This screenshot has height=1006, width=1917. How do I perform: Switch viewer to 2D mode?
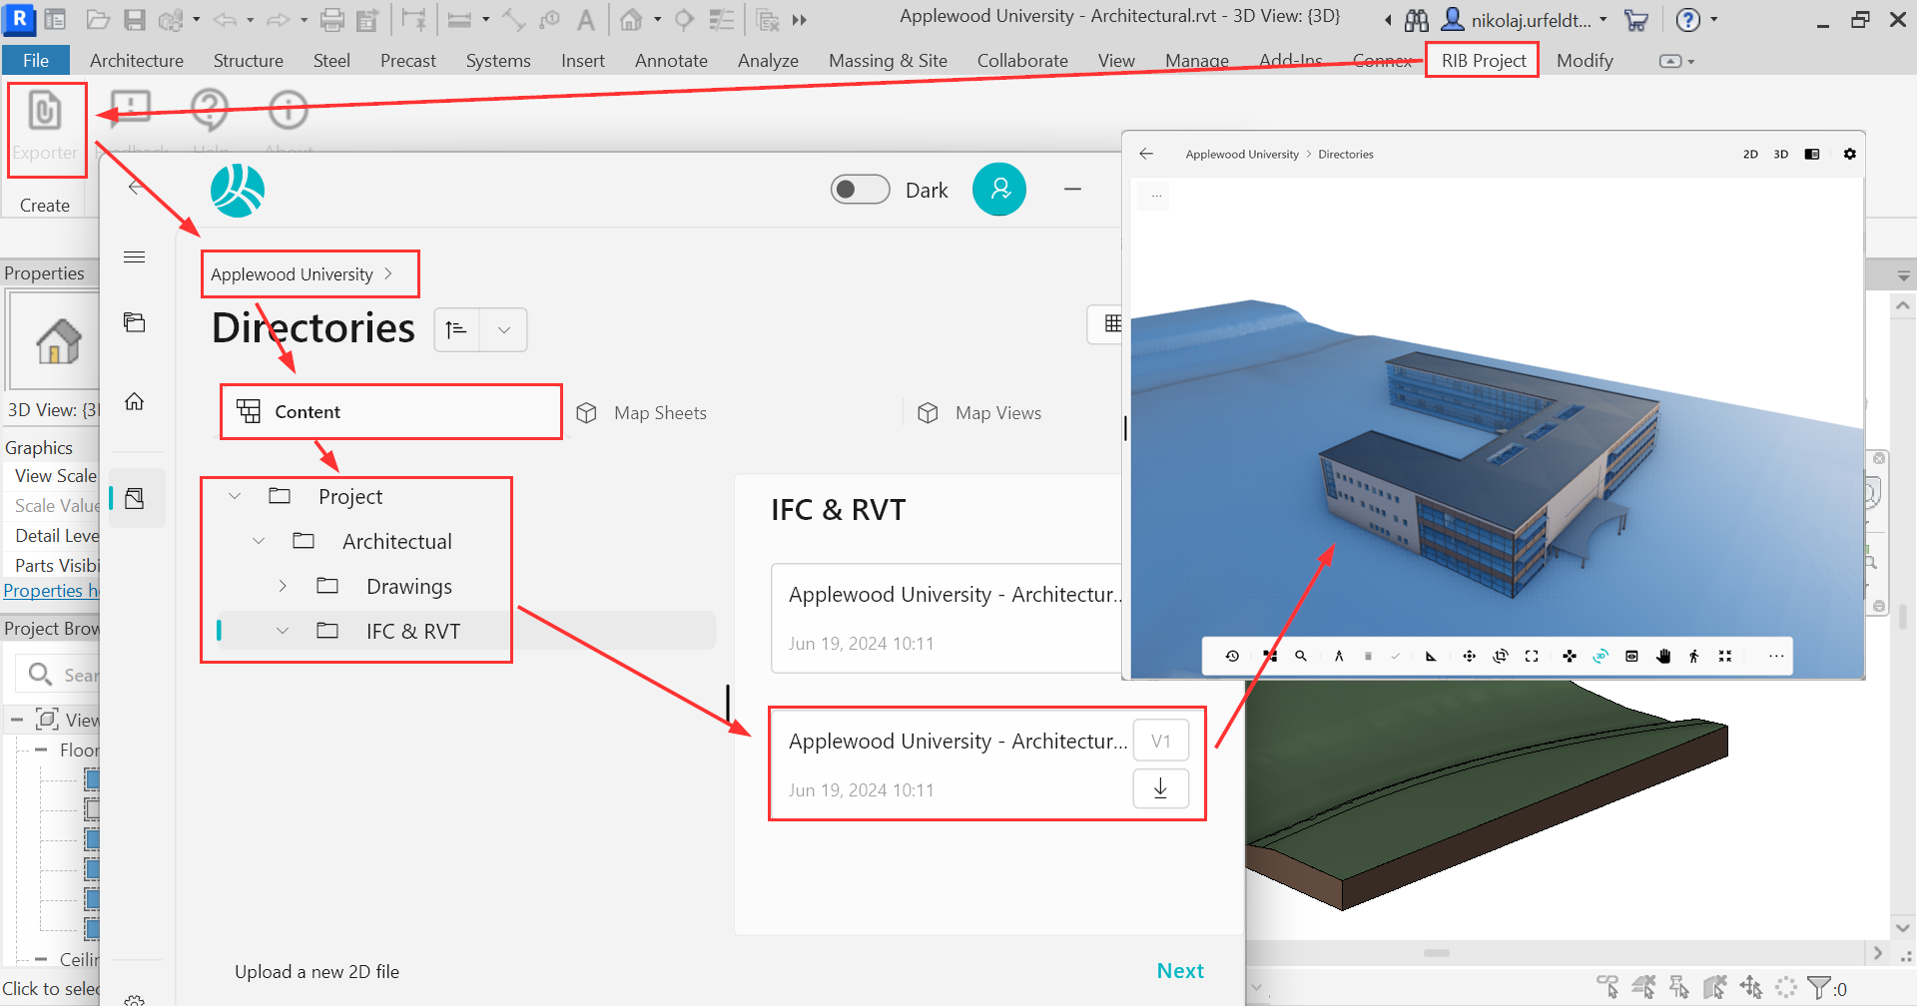click(1750, 154)
